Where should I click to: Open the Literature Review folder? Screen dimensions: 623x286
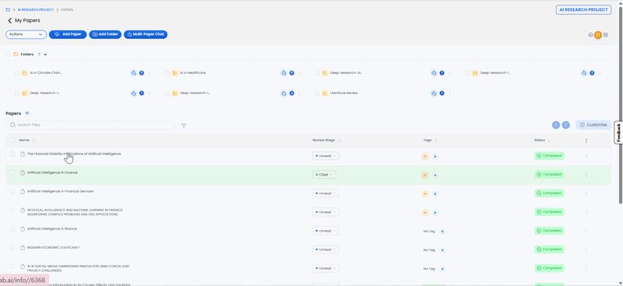[343, 93]
